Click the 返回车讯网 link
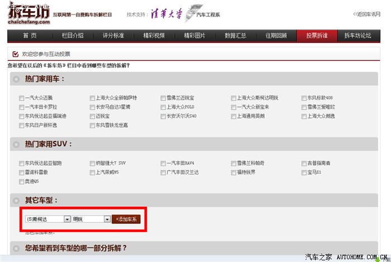 [370, 14]
